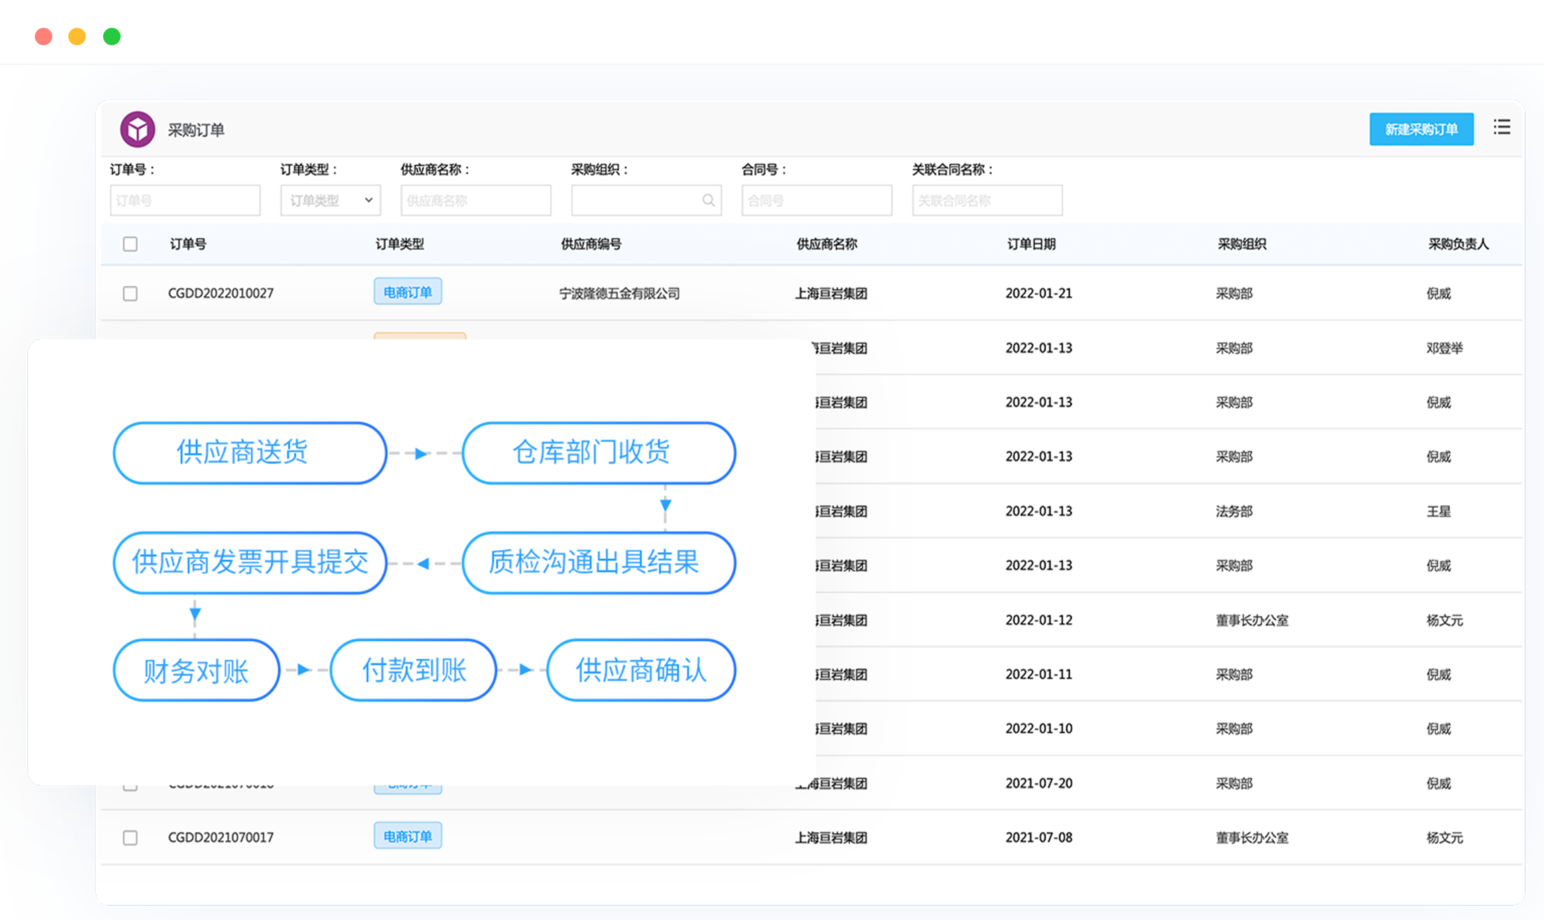Focus the 关联合同名称 input field
The width and height of the screenshot is (1544, 920).
(x=987, y=200)
